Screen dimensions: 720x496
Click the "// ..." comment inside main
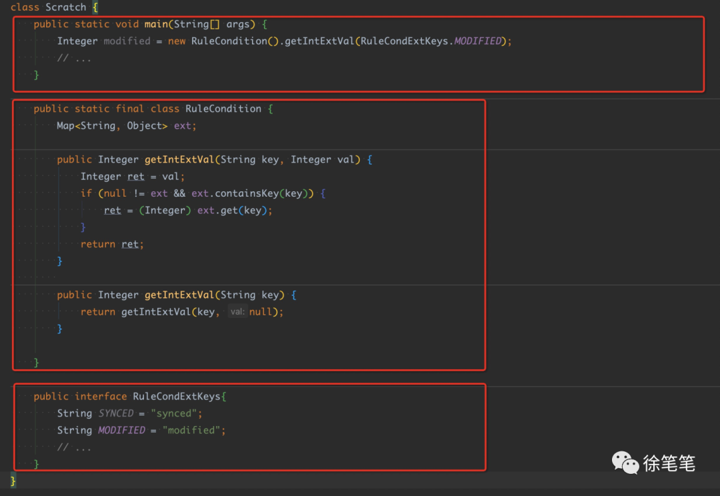tap(74, 58)
